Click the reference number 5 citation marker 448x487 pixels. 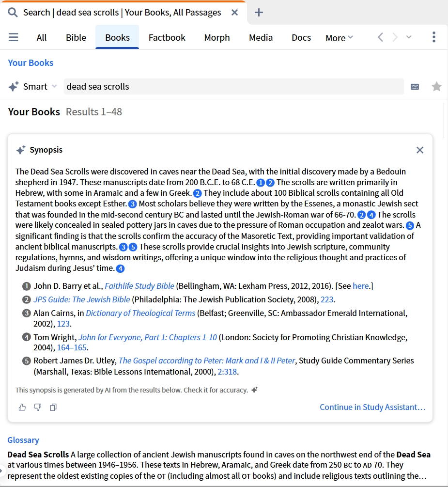click(26, 361)
